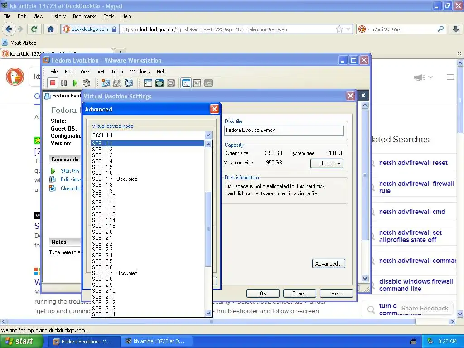Click the browser Home icon
The height and width of the screenshot is (348, 464).
51,29
